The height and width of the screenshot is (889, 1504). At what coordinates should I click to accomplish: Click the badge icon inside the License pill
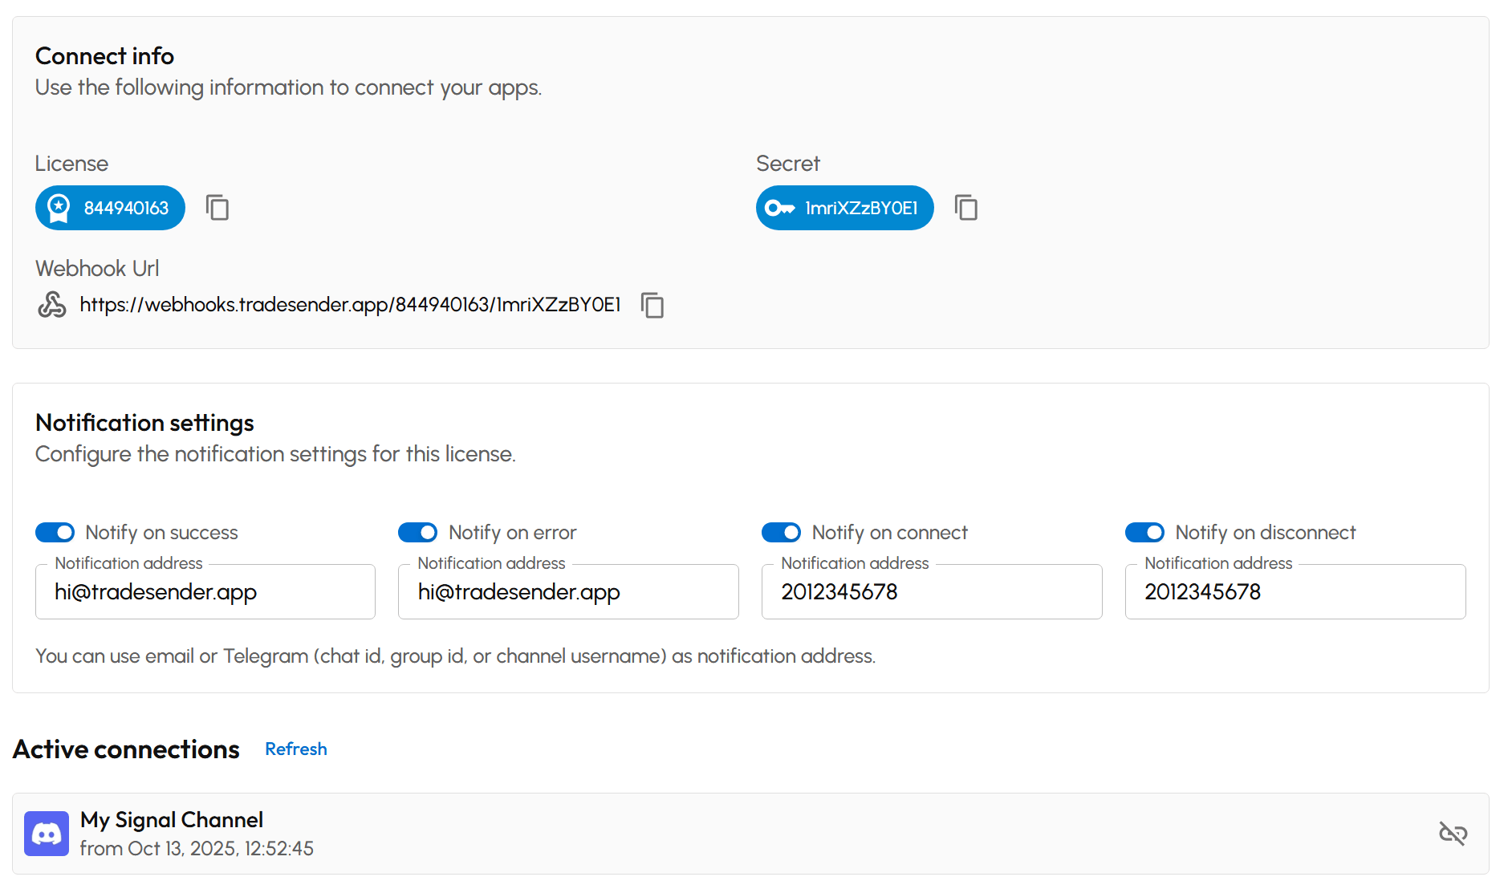60,208
